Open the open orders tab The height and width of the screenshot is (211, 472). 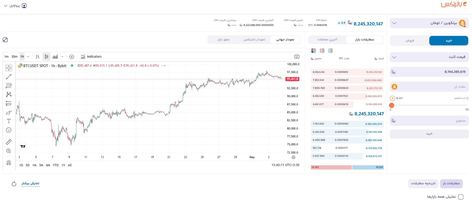pos(451,184)
